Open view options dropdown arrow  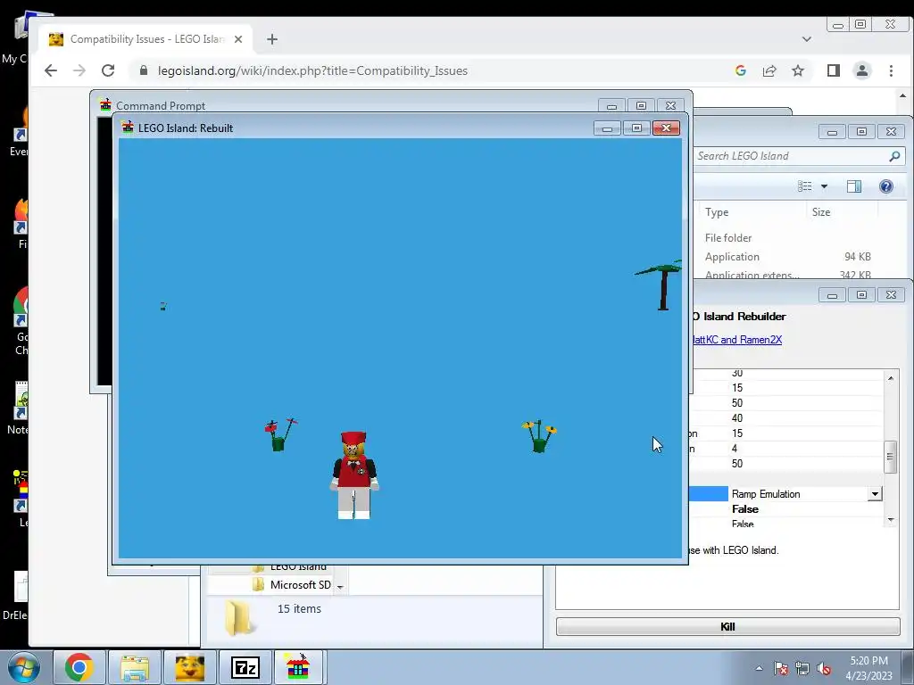(x=824, y=186)
